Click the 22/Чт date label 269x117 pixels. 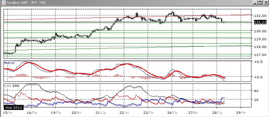(124, 113)
